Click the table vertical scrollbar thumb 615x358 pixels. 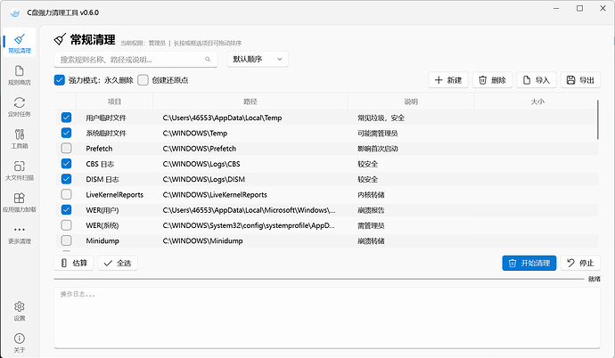click(598, 119)
